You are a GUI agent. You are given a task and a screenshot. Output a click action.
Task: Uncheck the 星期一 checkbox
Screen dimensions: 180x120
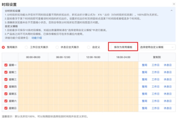click(x=6, y=65)
